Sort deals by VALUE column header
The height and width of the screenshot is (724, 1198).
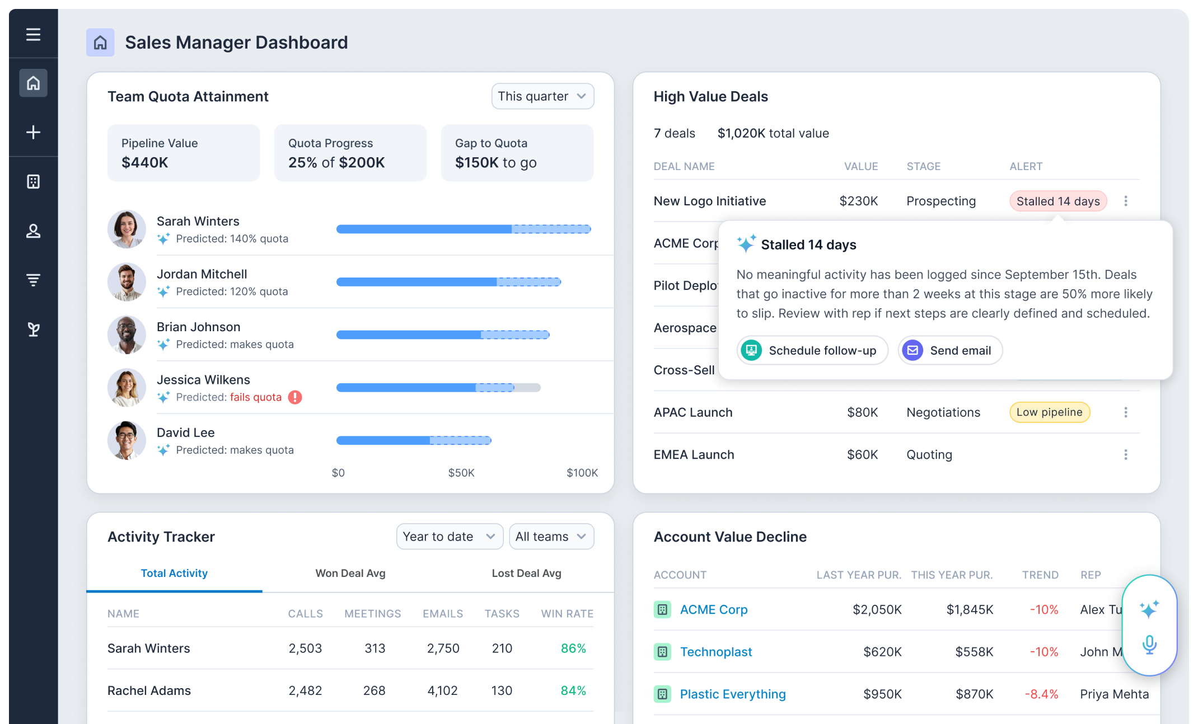tap(861, 166)
